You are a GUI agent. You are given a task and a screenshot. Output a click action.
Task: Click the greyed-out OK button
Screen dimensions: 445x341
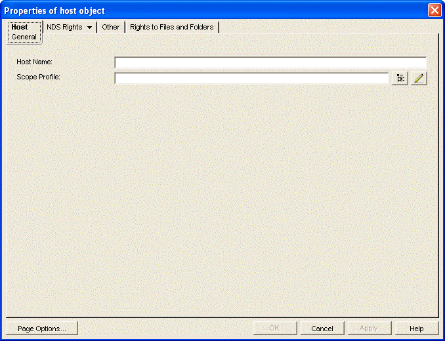click(275, 329)
